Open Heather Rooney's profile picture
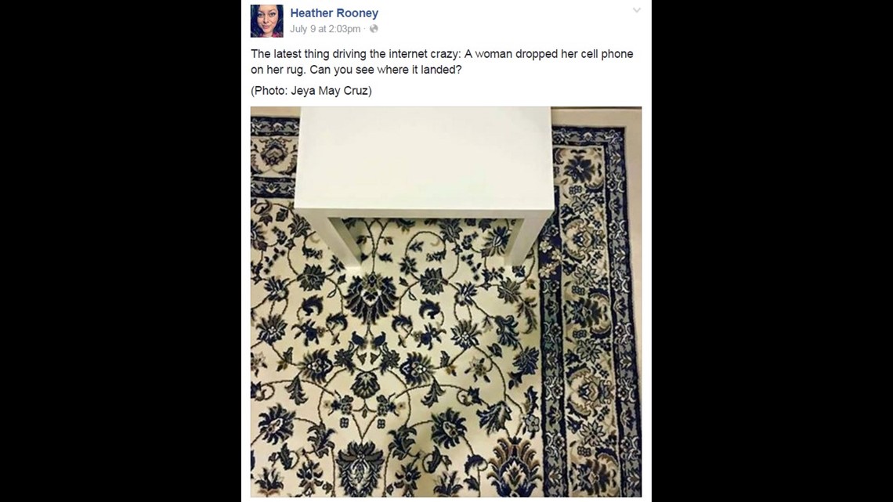The width and height of the screenshot is (893, 502). (266, 21)
